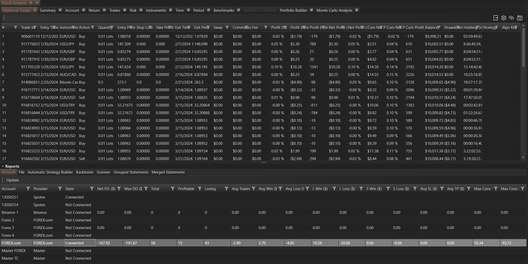Close the Result Analysis panel

(37, 3)
